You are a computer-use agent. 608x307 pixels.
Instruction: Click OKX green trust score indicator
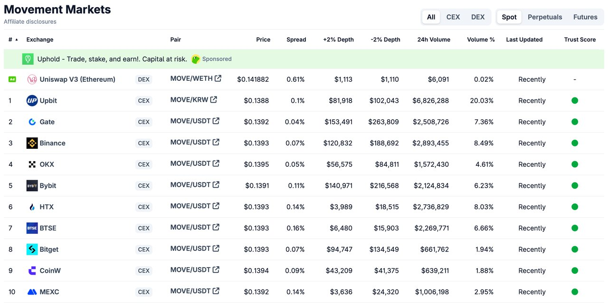click(x=575, y=164)
